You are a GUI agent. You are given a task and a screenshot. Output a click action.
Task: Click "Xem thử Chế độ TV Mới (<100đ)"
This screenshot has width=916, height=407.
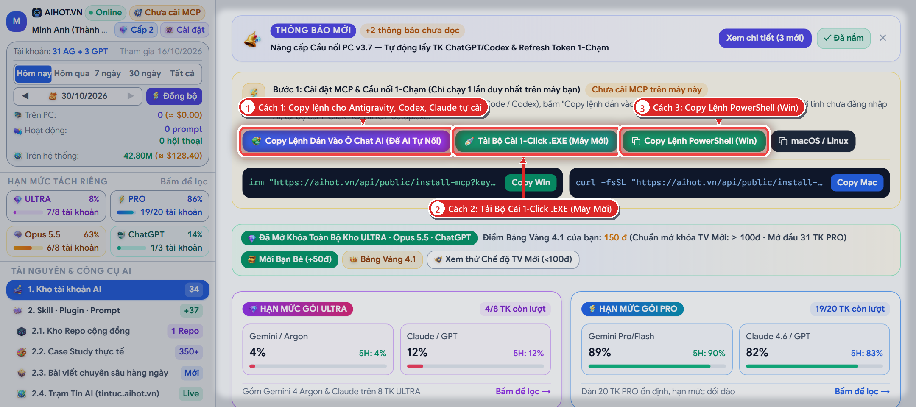(503, 259)
